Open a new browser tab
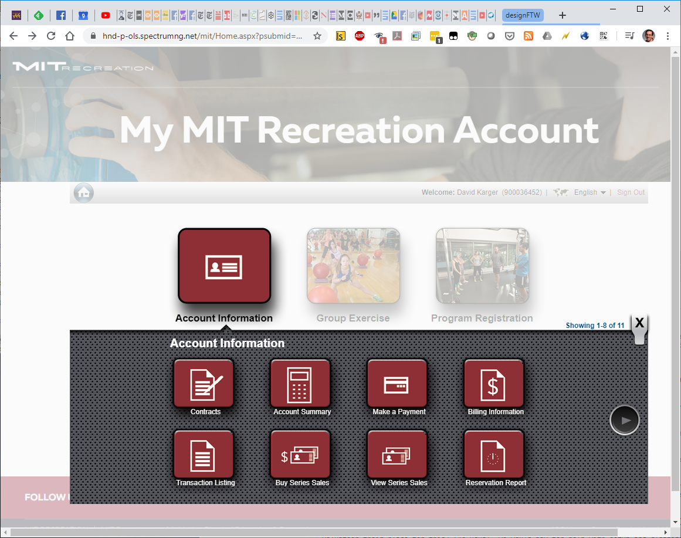This screenshot has width=681, height=538. (x=563, y=15)
